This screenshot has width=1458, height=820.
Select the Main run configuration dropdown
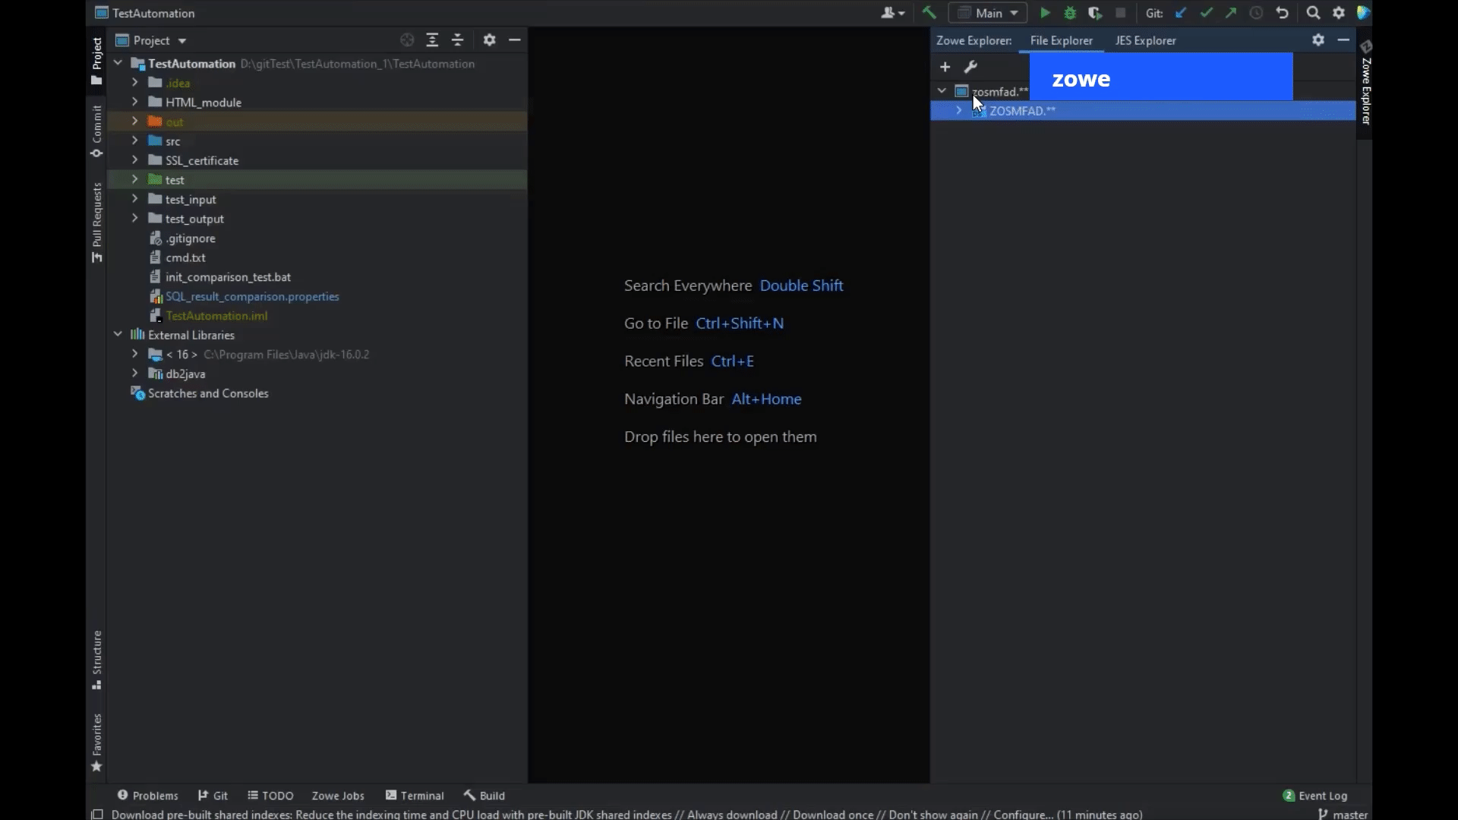point(987,12)
